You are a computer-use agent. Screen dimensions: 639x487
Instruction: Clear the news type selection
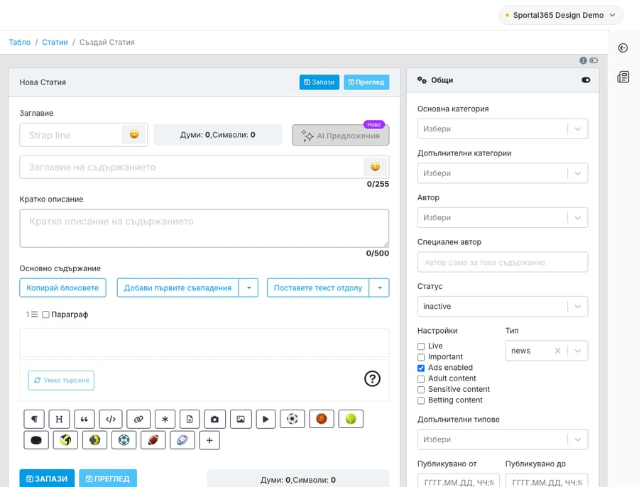pos(557,351)
